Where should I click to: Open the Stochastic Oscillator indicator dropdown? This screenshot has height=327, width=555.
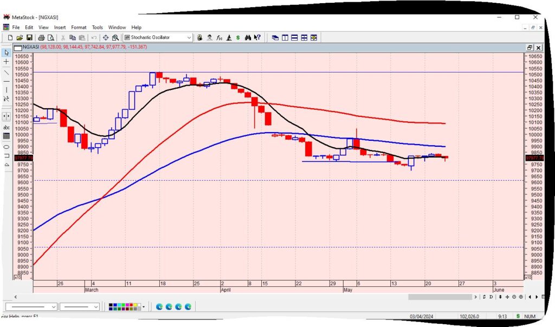point(189,38)
